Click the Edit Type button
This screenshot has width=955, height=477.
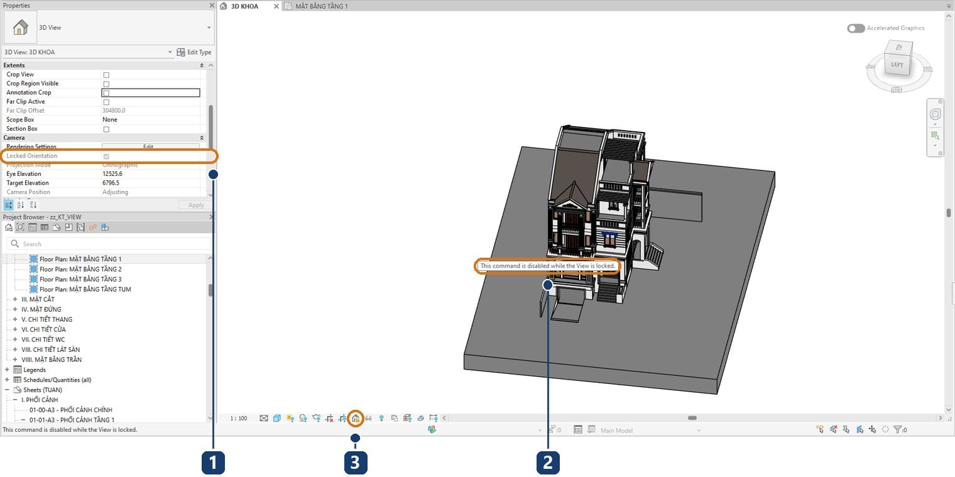pos(194,52)
